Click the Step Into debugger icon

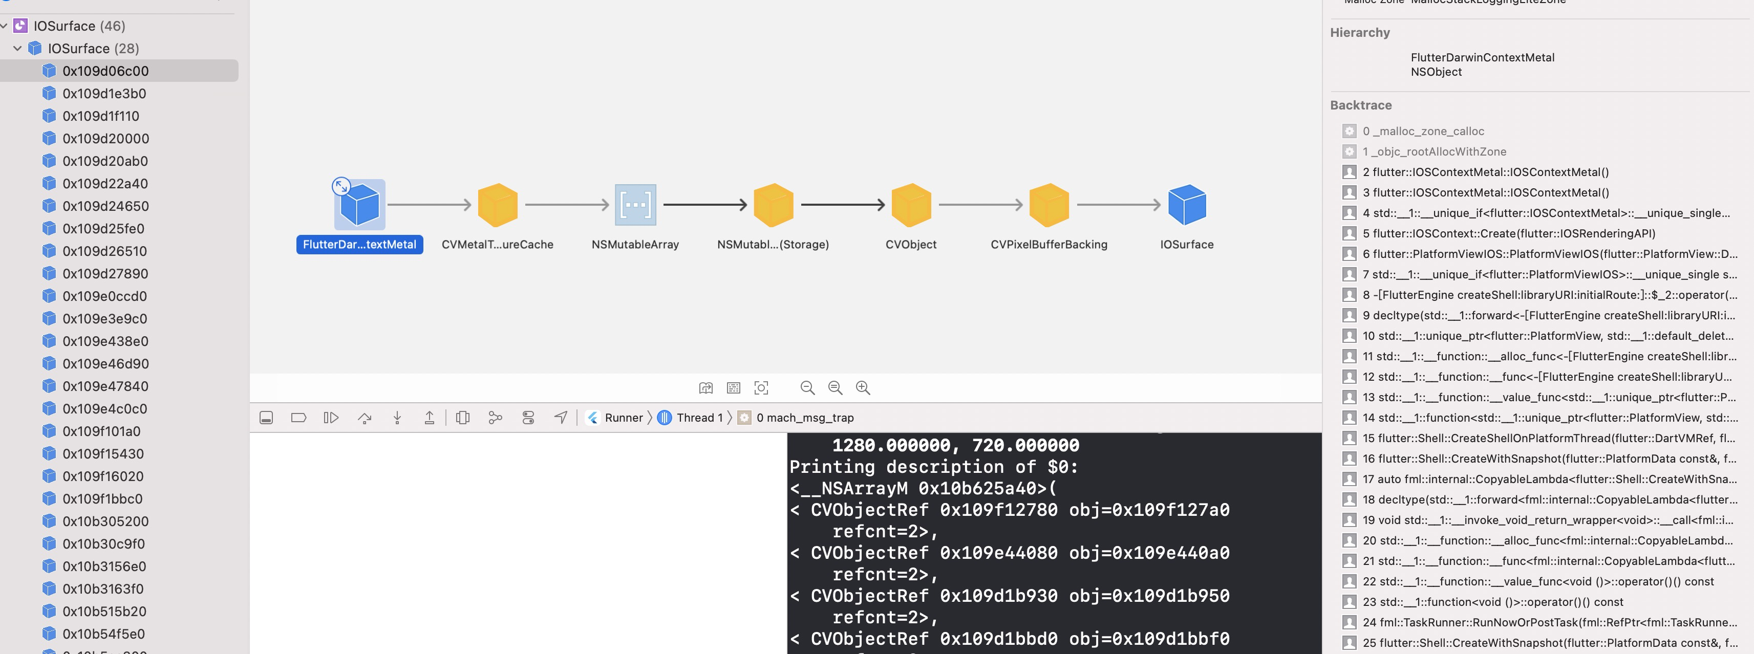click(397, 417)
